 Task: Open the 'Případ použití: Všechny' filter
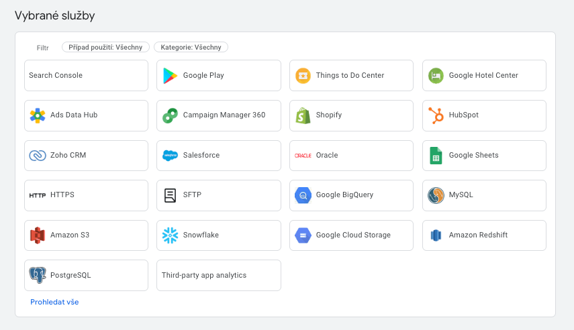[105, 48]
